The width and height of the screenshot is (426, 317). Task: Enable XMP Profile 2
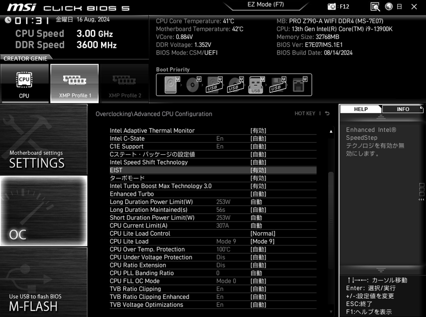tap(124, 84)
